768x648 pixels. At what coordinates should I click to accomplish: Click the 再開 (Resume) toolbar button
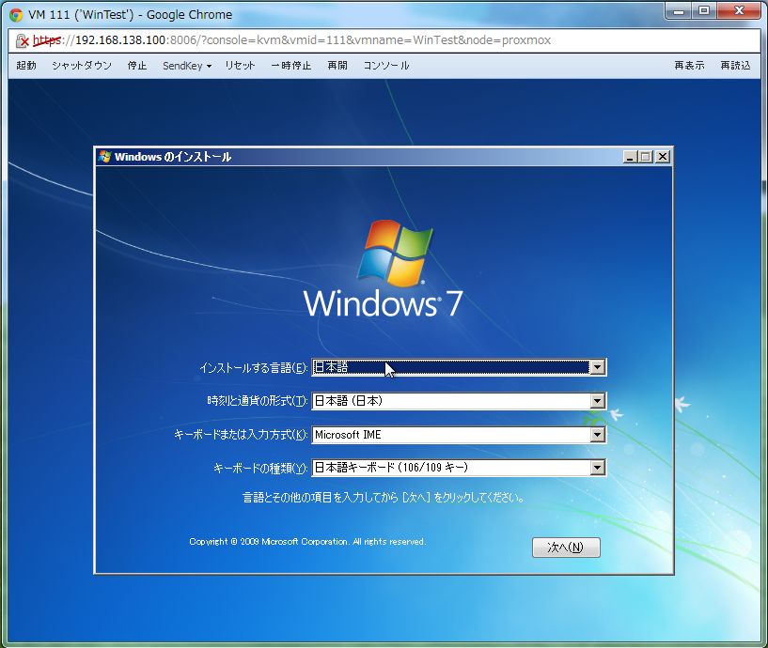(x=337, y=66)
